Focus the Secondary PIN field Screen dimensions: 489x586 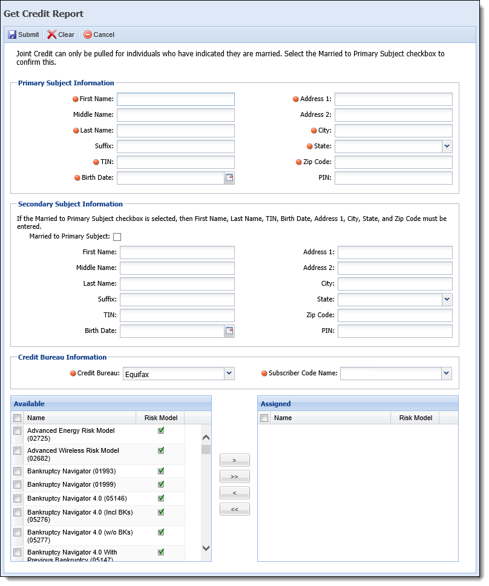tap(395, 331)
